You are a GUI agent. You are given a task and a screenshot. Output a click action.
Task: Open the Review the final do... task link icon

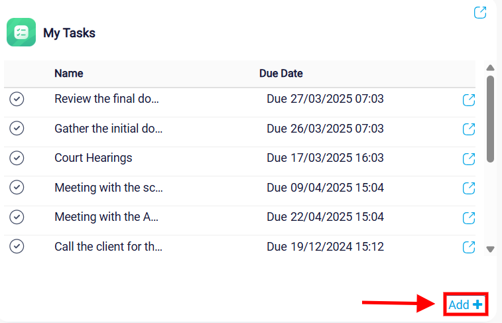[x=469, y=100]
